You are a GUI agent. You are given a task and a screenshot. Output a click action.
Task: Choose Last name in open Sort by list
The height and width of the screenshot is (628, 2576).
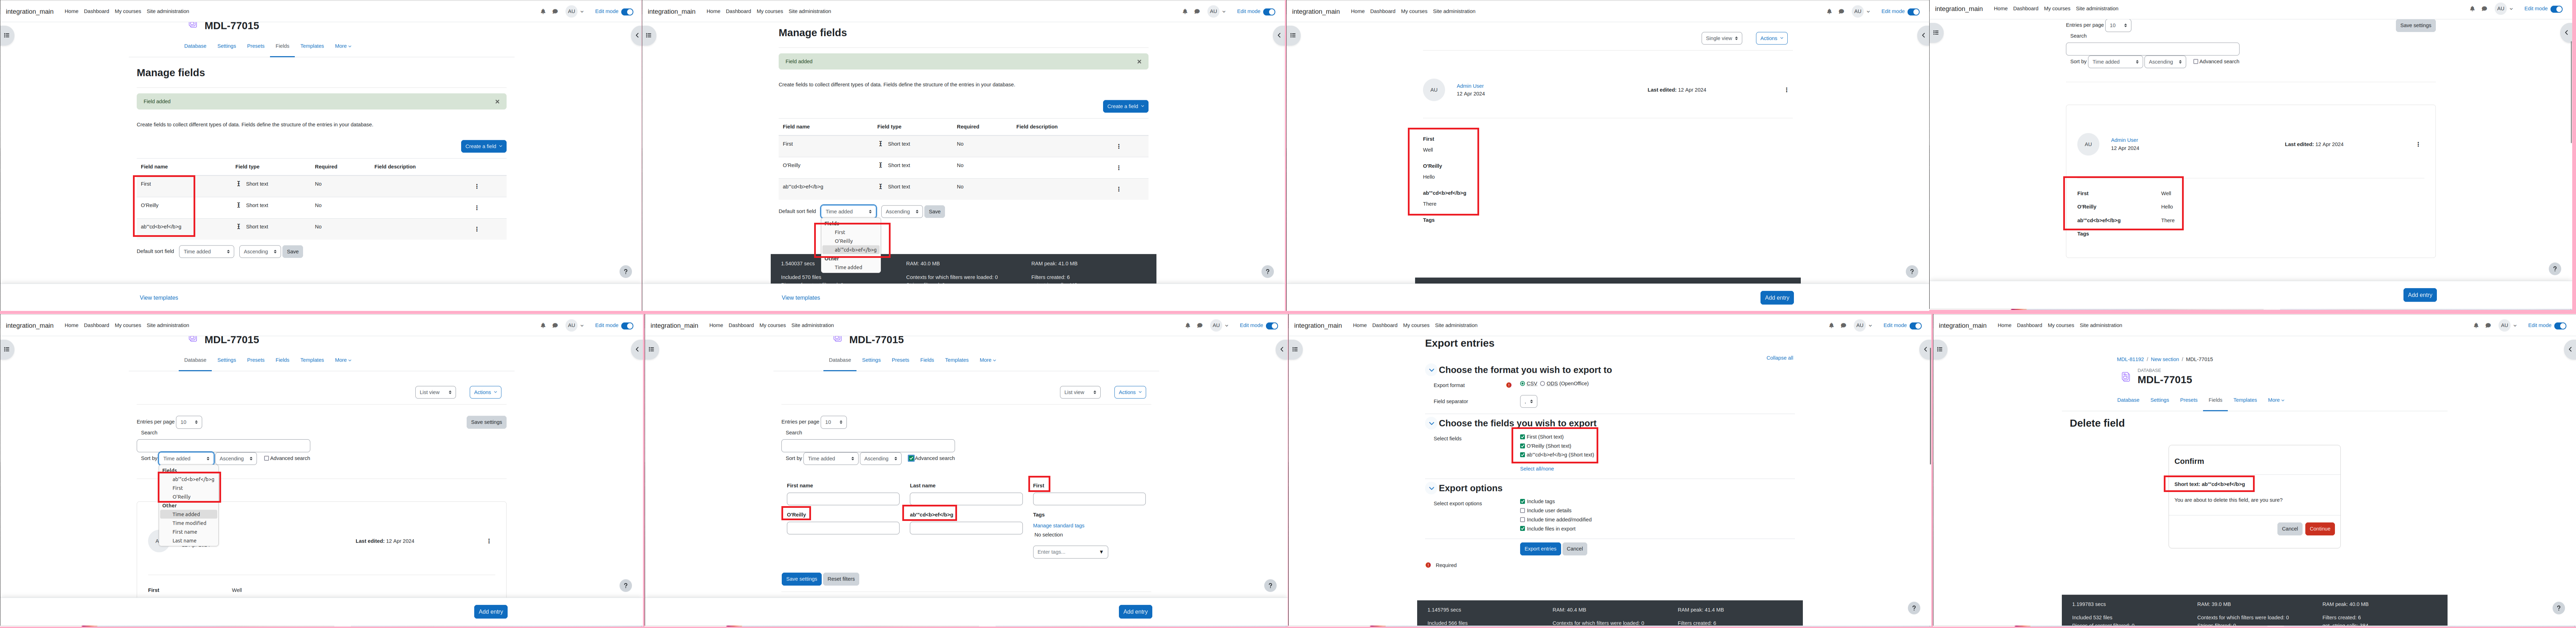click(184, 541)
